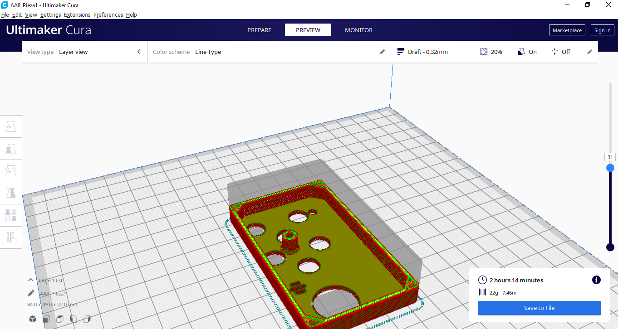The height and width of the screenshot is (329, 618).
Task: Click the 84.0 x 49.0 x 22.0 mm dimensions
Action: [x=52, y=305]
